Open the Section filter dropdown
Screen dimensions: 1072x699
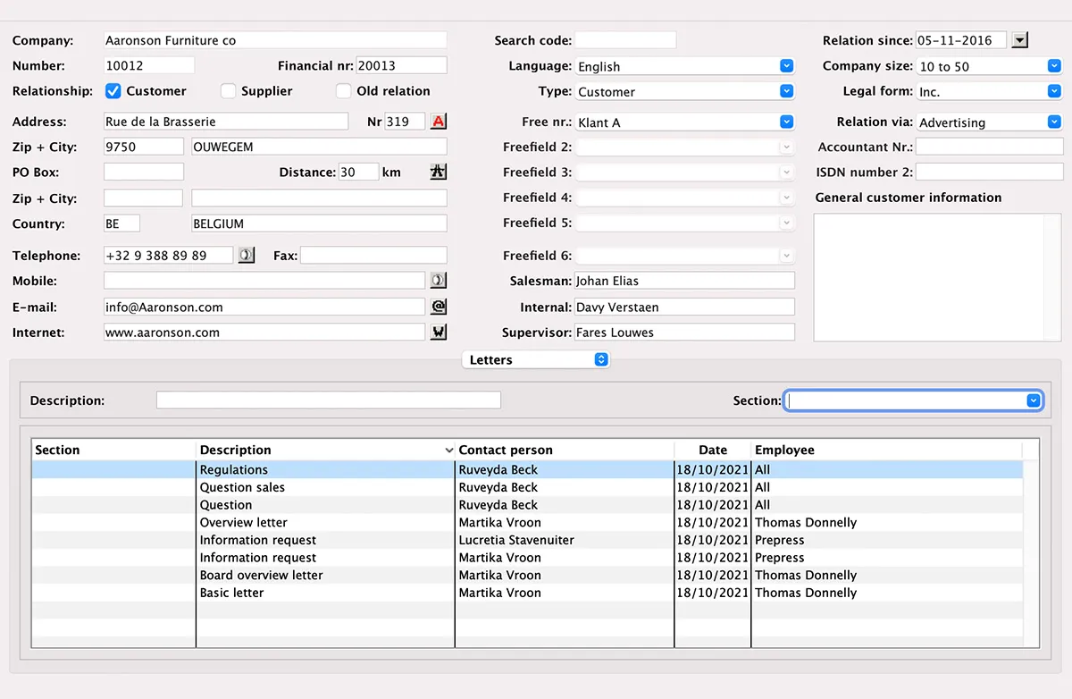coord(1034,401)
